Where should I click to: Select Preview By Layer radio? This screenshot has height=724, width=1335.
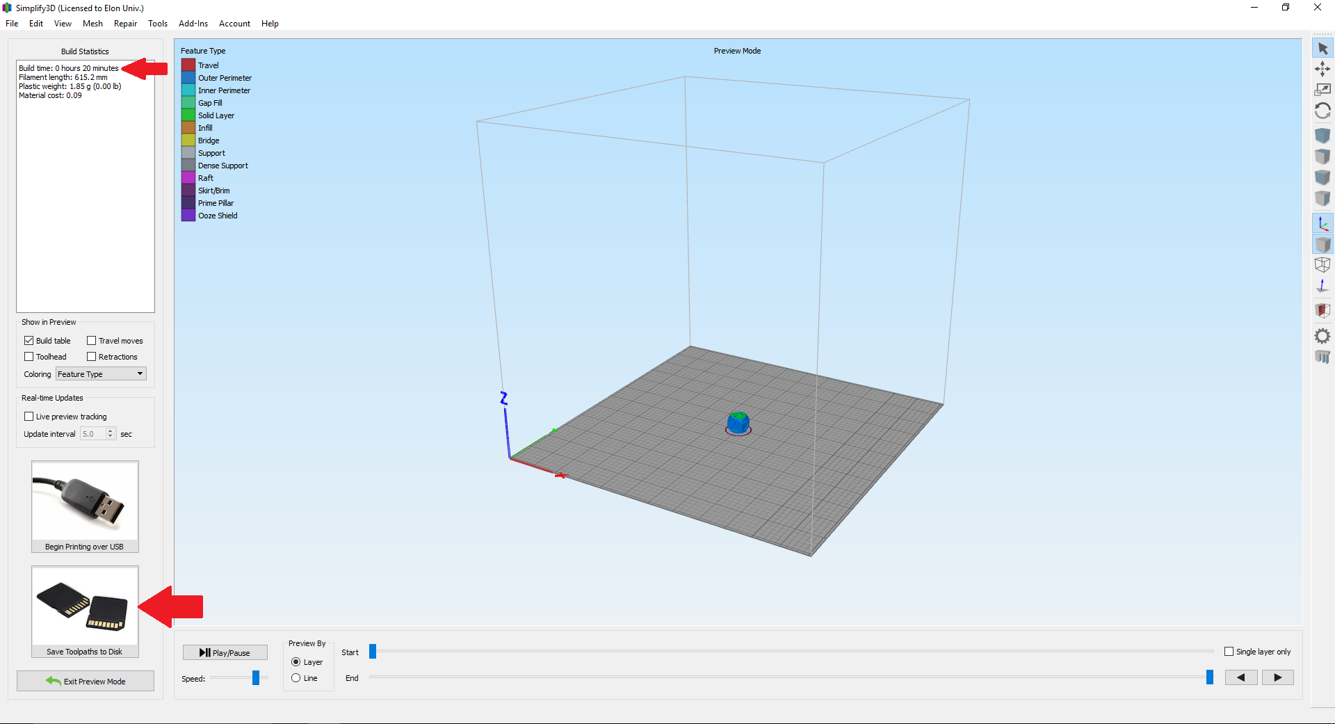coord(296,662)
